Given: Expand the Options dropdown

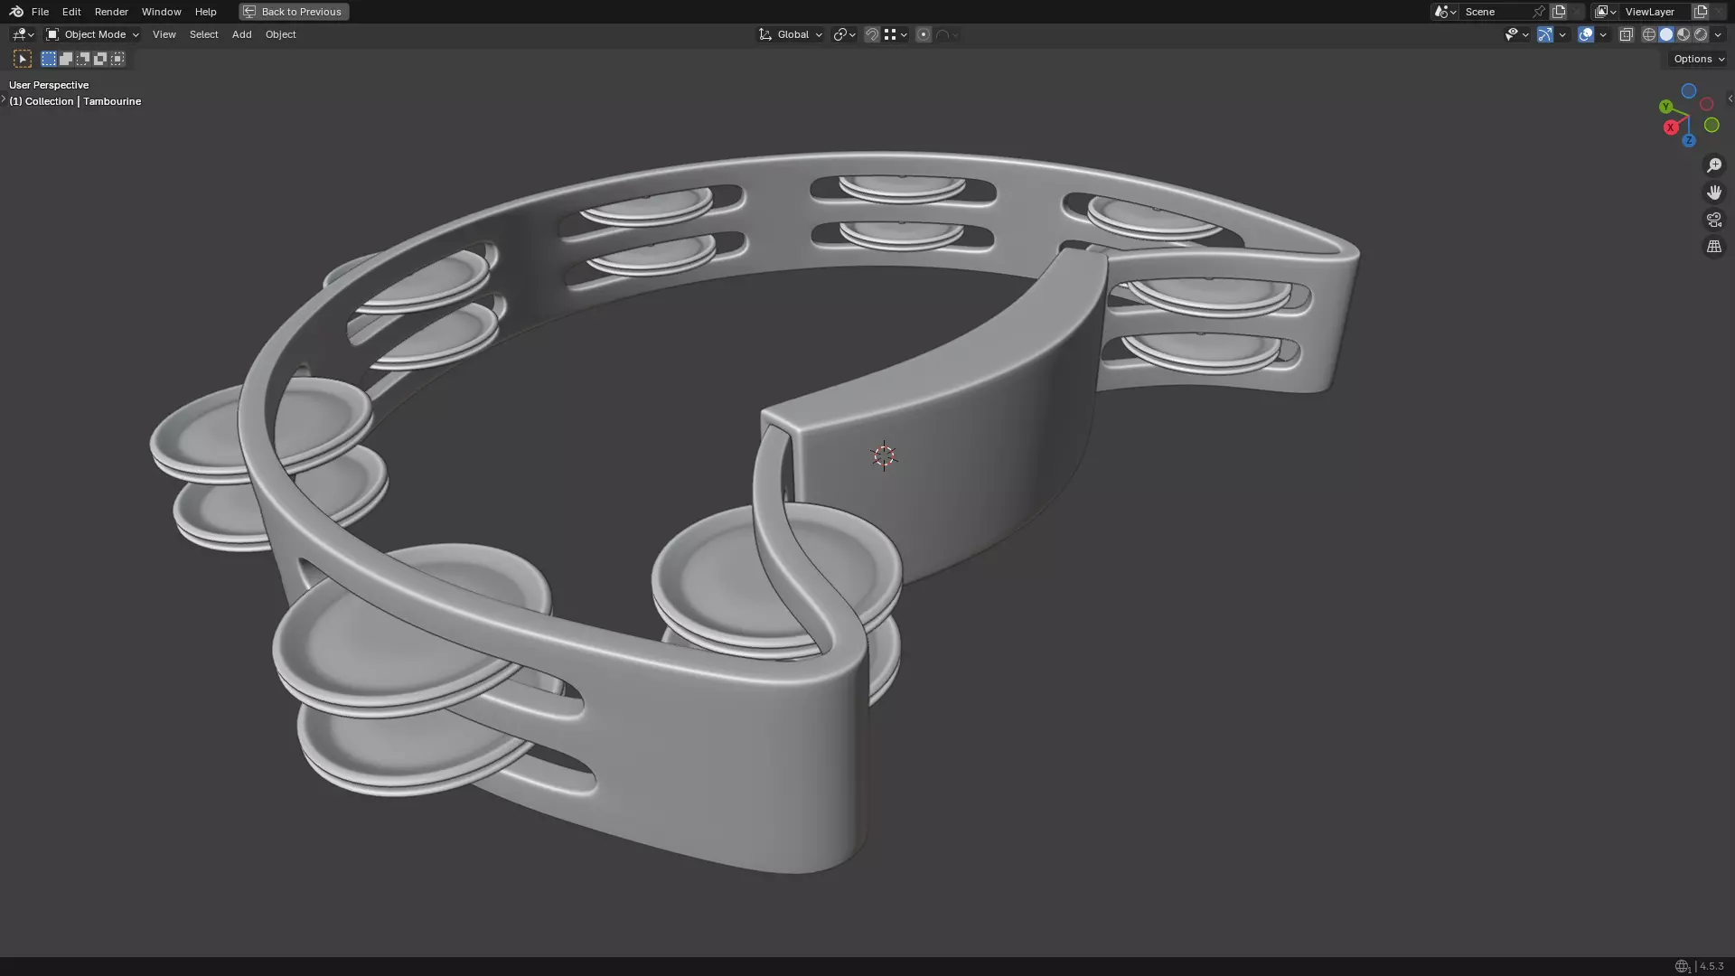Looking at the screenshot, I should click(1698, 59).
